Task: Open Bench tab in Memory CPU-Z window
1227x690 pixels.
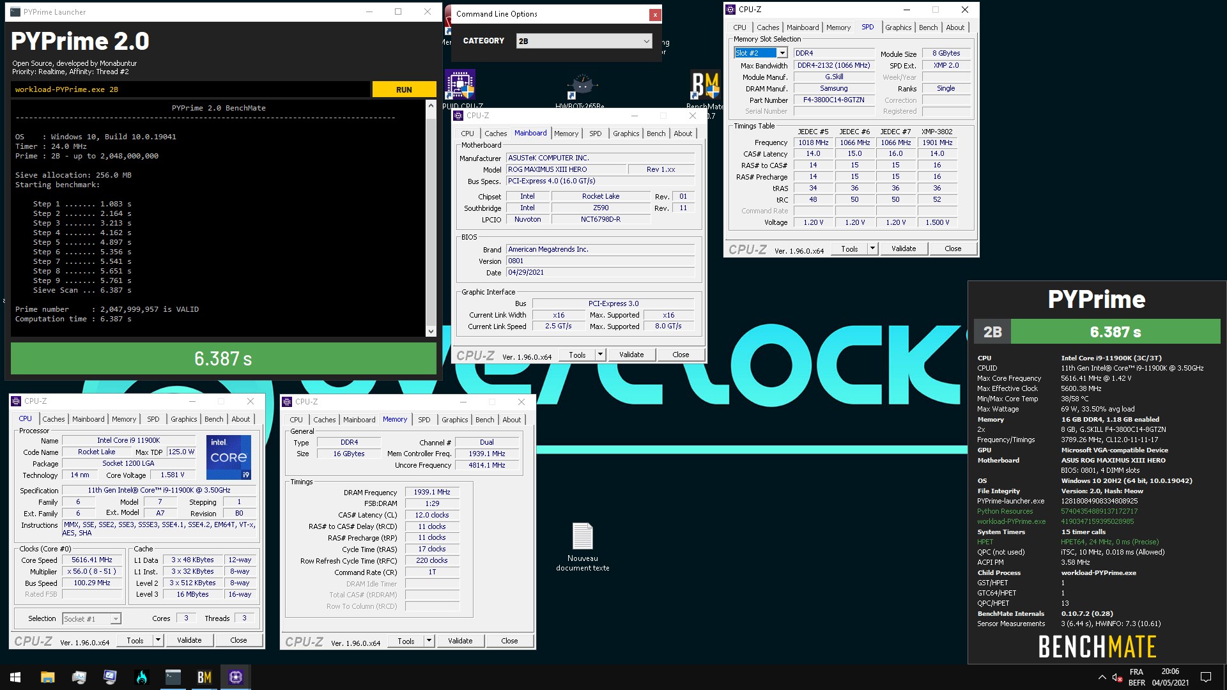Action: click(485, 420)
